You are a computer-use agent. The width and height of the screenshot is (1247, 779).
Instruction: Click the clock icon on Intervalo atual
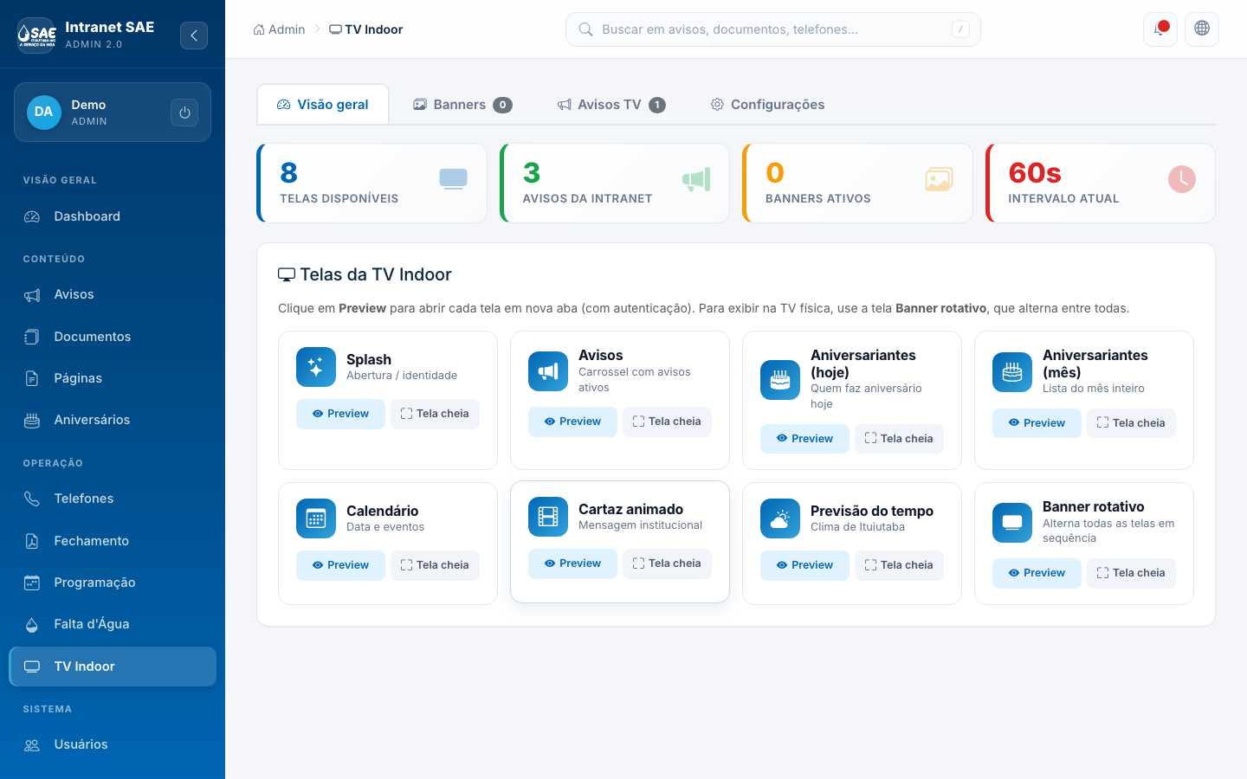(1182, 179)
